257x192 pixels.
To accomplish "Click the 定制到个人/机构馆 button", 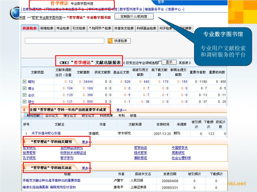I will (134, 16).
